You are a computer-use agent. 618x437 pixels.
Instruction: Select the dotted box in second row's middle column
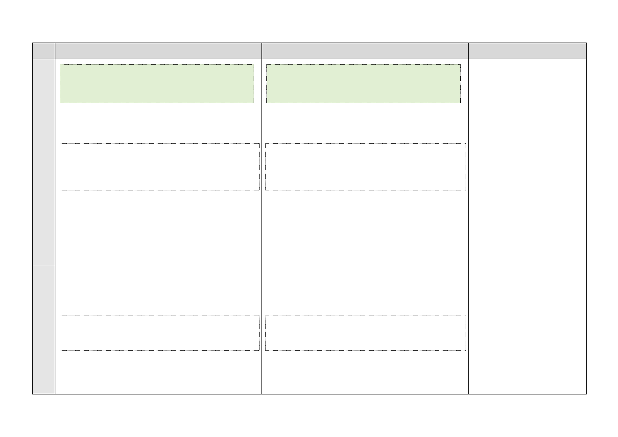(366, 333)
